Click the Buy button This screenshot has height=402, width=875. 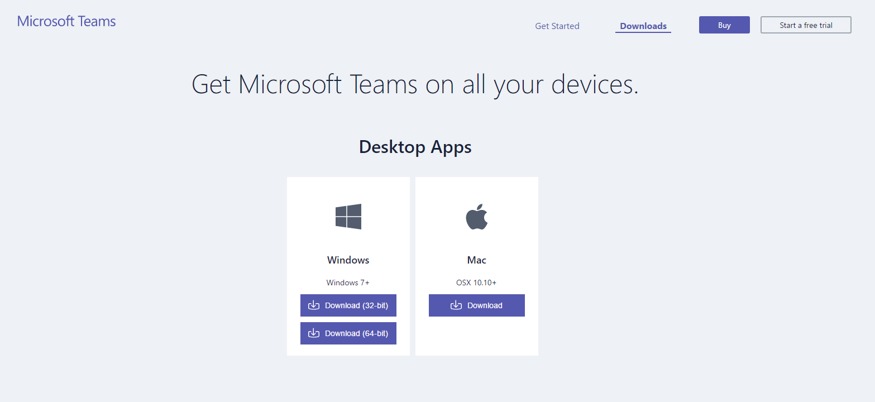(x=724, y=25)
